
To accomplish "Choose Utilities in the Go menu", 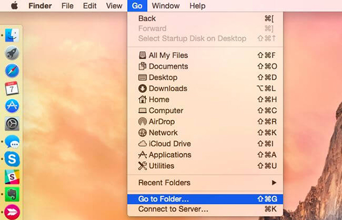I will click(x=205, y=166).
